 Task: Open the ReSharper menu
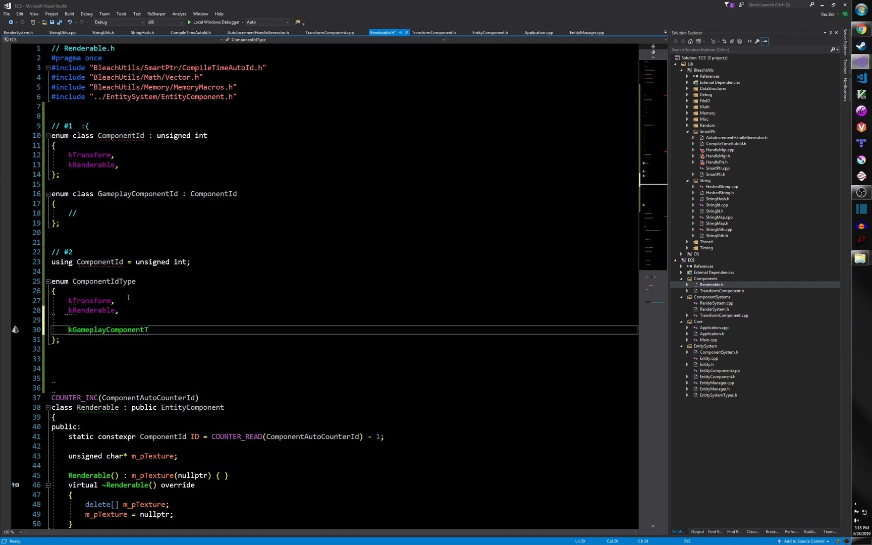[156, 14]
